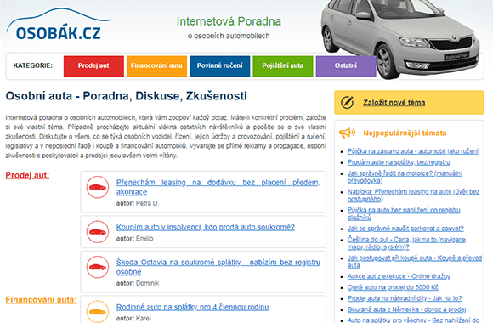Select the Pojištění auta category
493x323 pixels.
coord(283,66)
